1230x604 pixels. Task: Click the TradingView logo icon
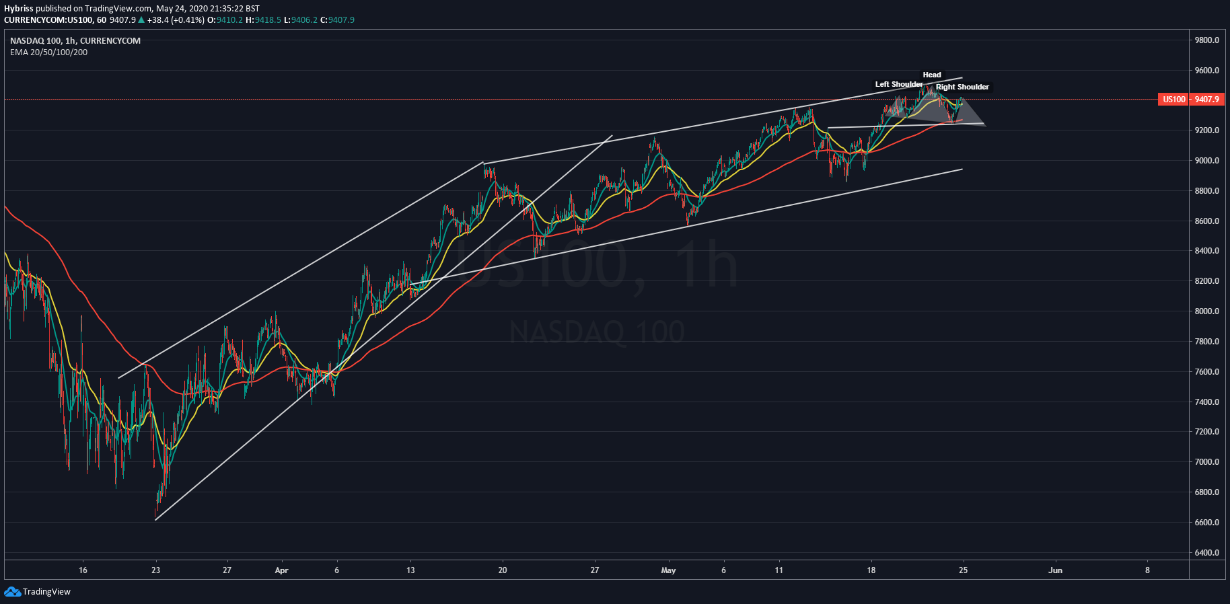point(12,591)
